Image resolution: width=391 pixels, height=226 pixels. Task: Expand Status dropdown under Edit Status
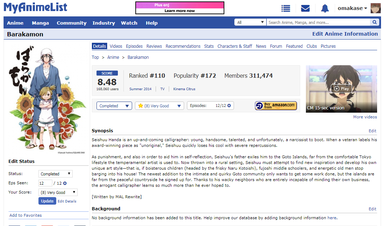[x=55, y=174]
